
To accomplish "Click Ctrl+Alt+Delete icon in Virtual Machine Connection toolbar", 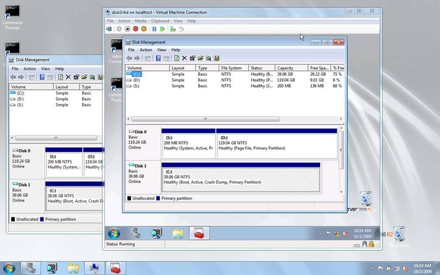I will [x=109, y=29].
